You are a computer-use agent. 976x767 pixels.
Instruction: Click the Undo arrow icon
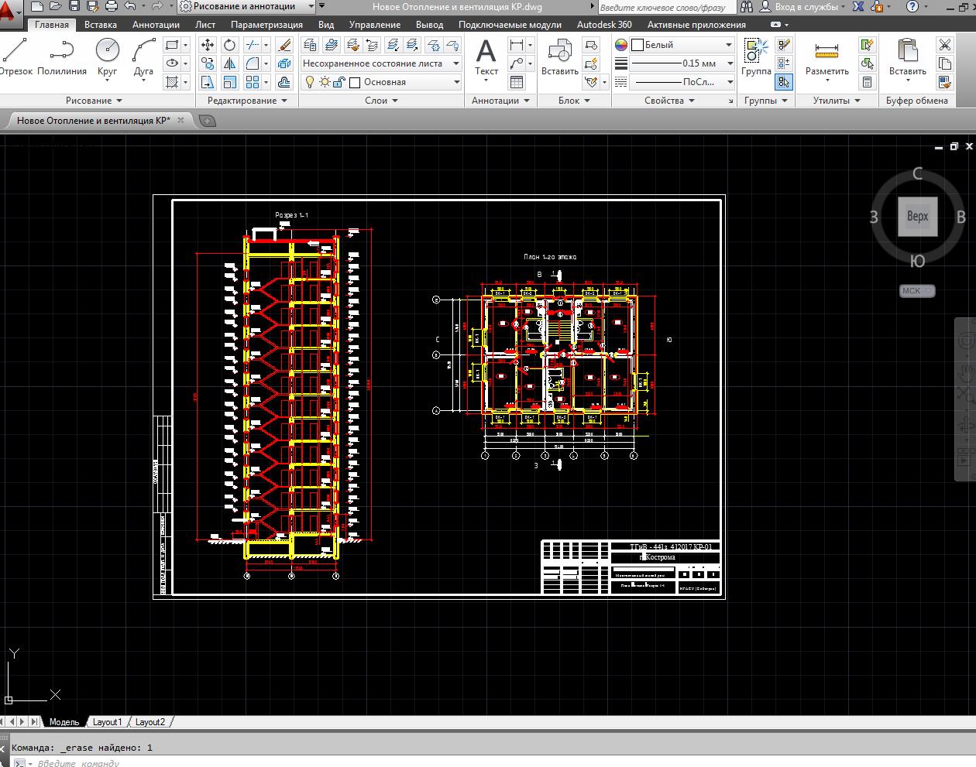[130, 7]
